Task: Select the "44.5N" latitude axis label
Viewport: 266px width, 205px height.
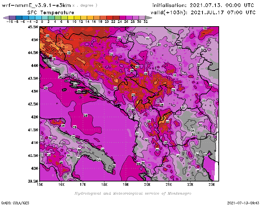Action: click(x=33, y=53)
